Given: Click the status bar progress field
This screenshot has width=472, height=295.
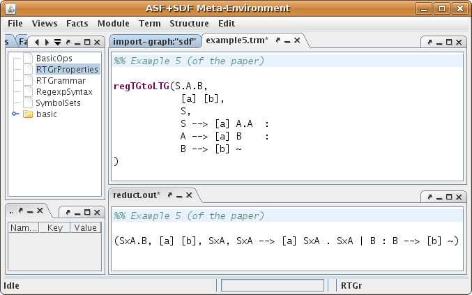Looking at the screenshot, I should (273, 285).
